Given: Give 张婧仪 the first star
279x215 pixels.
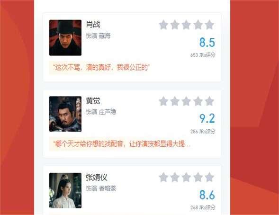Looking at the screenshot, I should click(x=163, y=177).
